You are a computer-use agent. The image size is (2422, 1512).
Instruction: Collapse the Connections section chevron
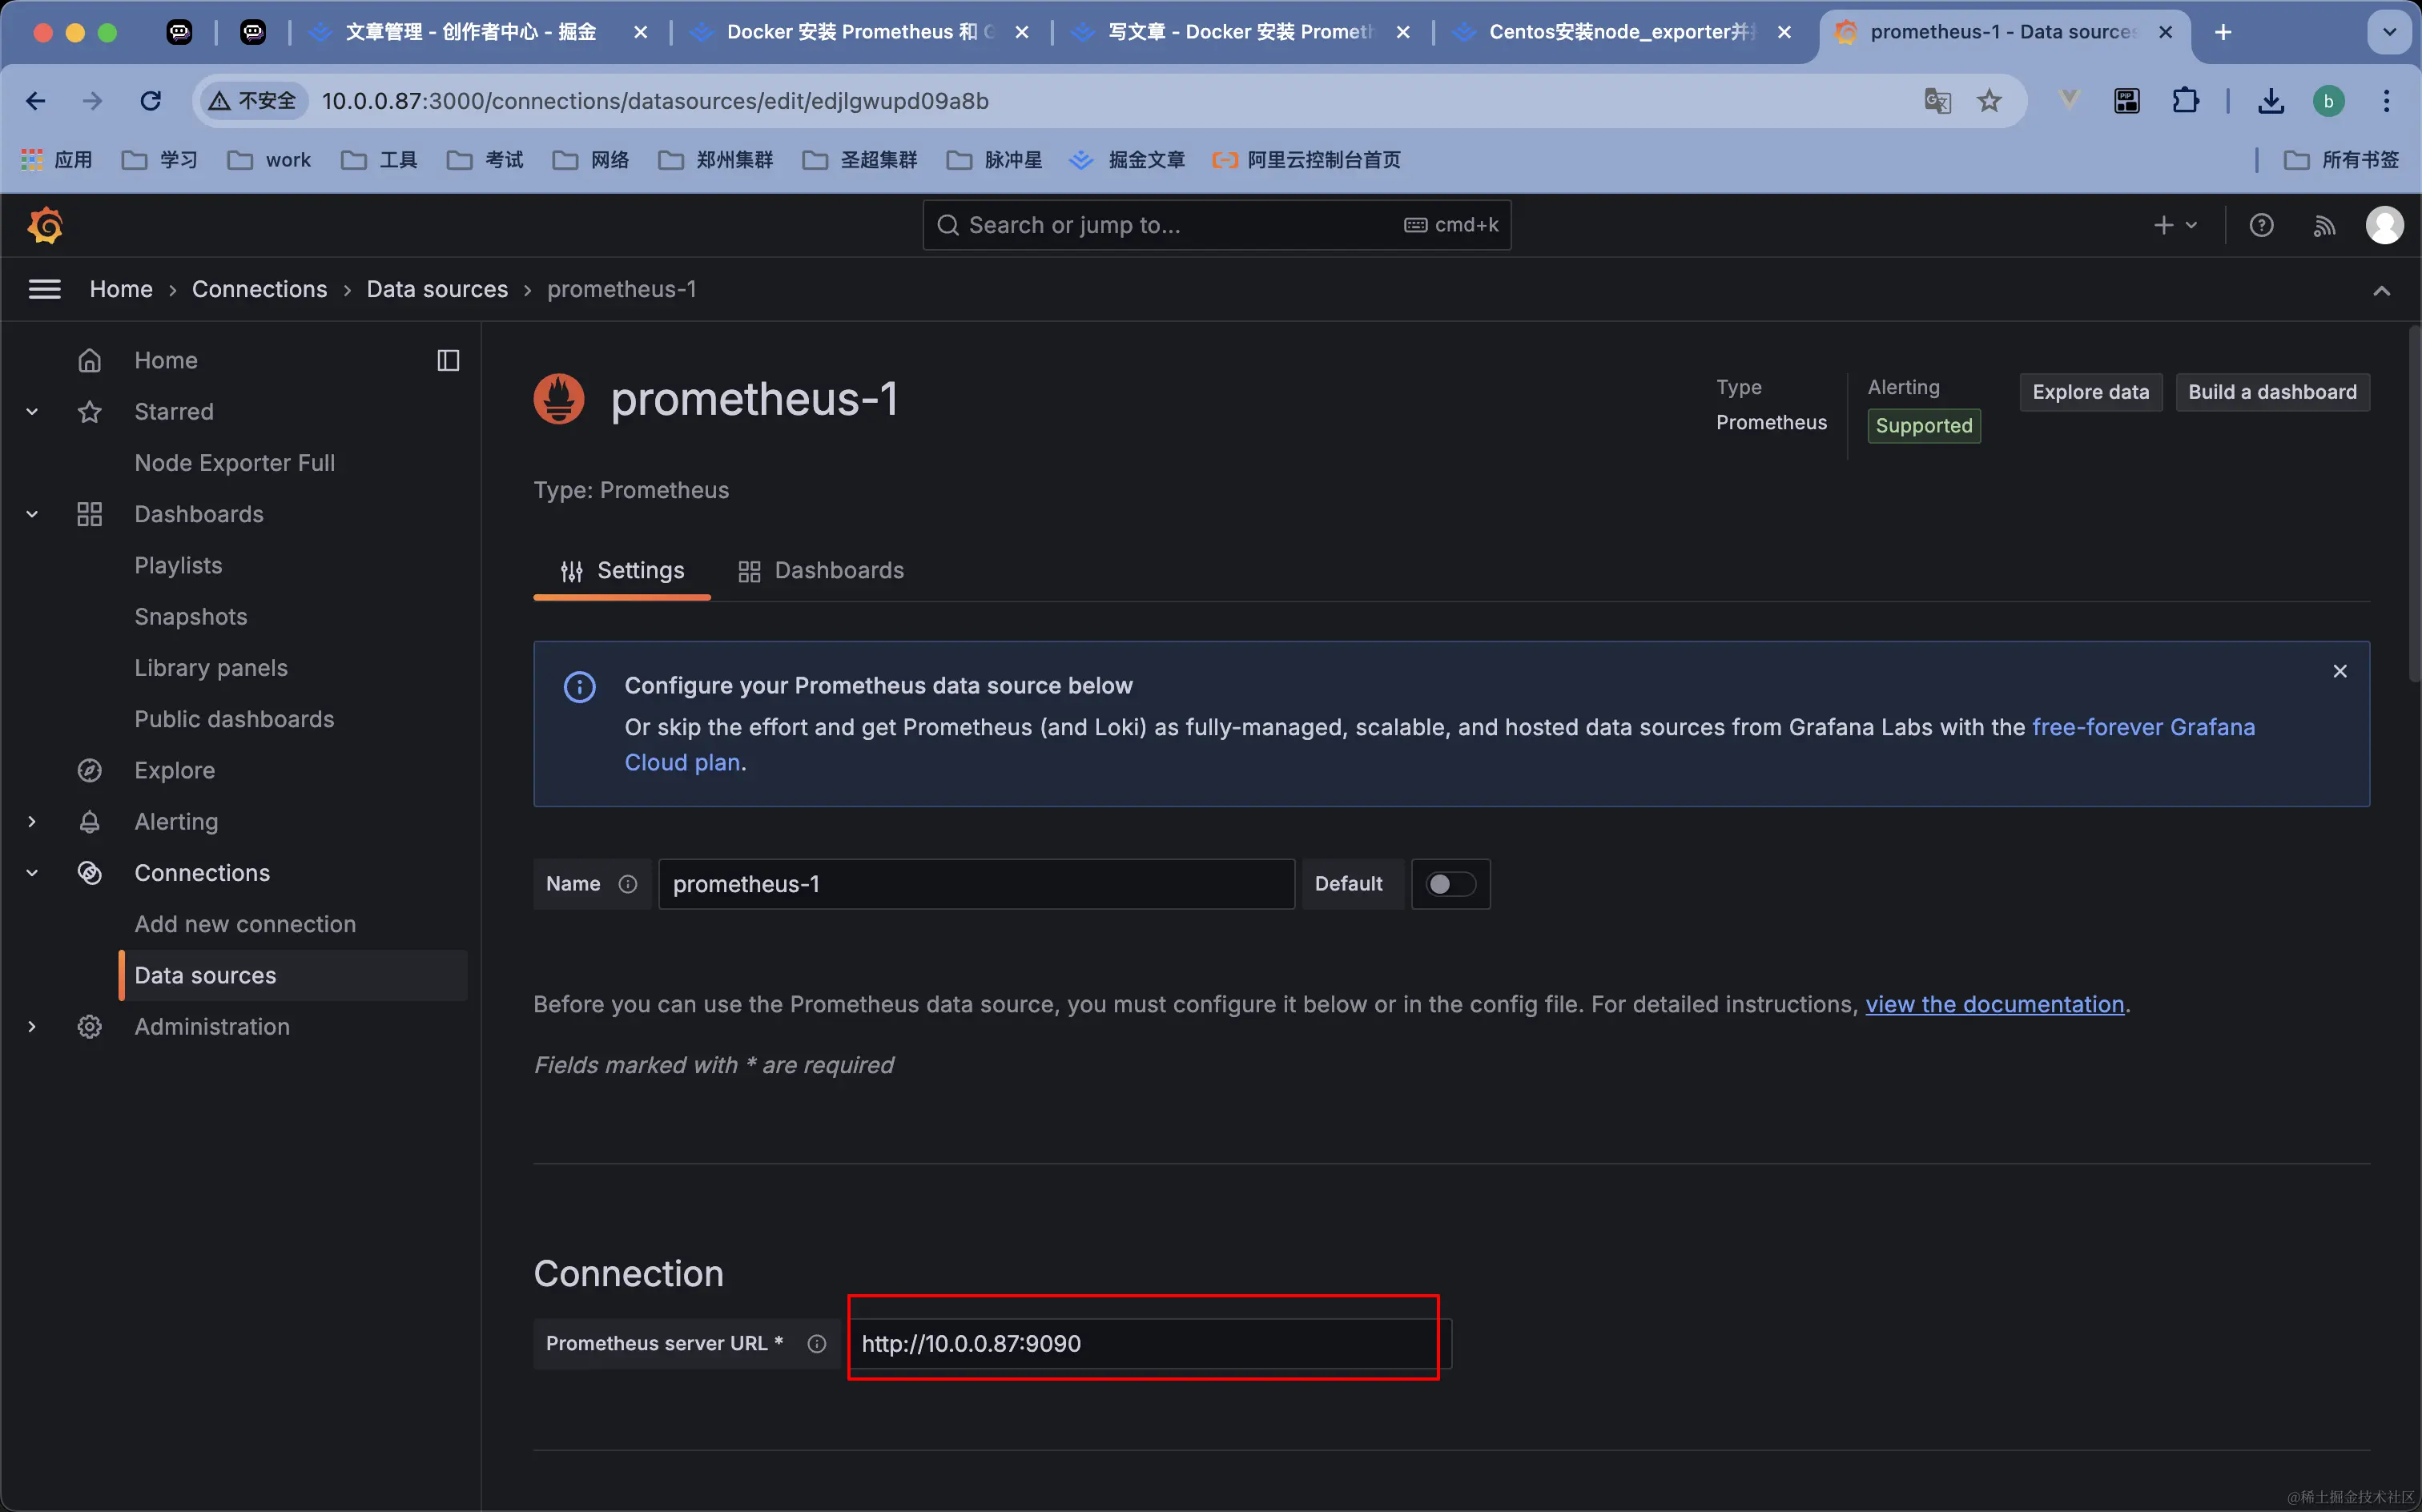(x=32, y=873)
